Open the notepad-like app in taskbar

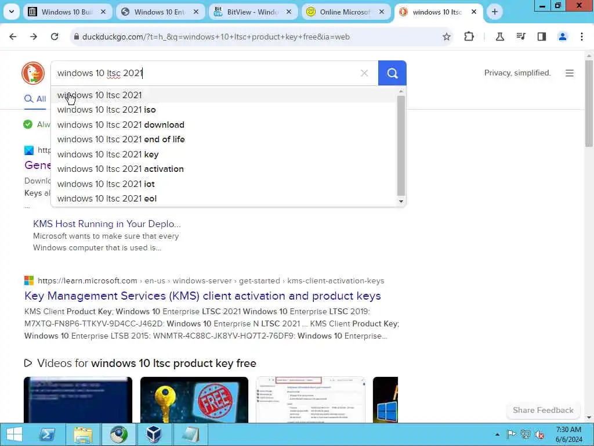190,434
